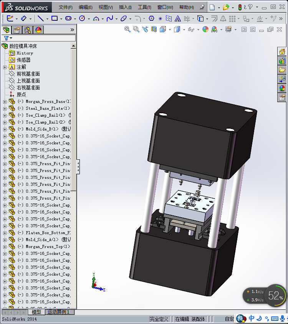Toggle IME punctuation mode icon
Viewport: 288px width, 324px height.
267,319
